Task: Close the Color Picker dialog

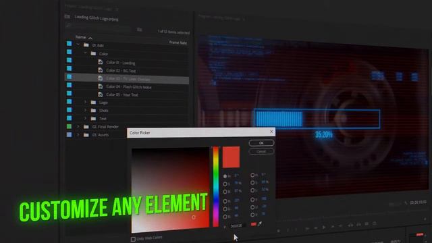Action: tap(271, 132)
